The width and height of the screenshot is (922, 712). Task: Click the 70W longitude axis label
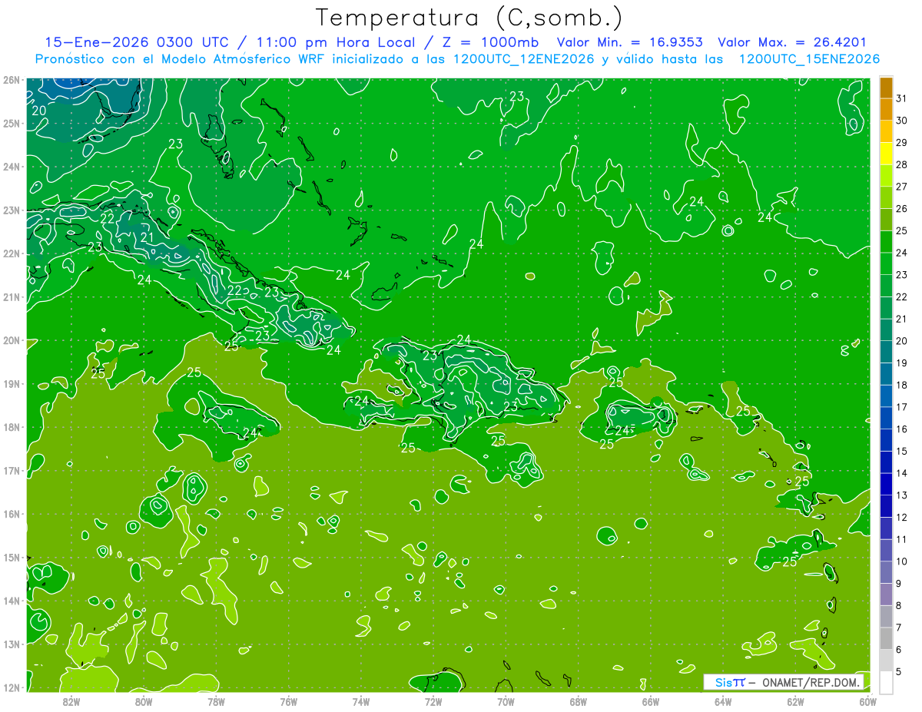[x=506, y=701]
